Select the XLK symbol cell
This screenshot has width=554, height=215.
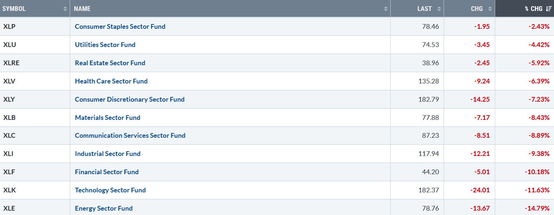coord(35,190)
